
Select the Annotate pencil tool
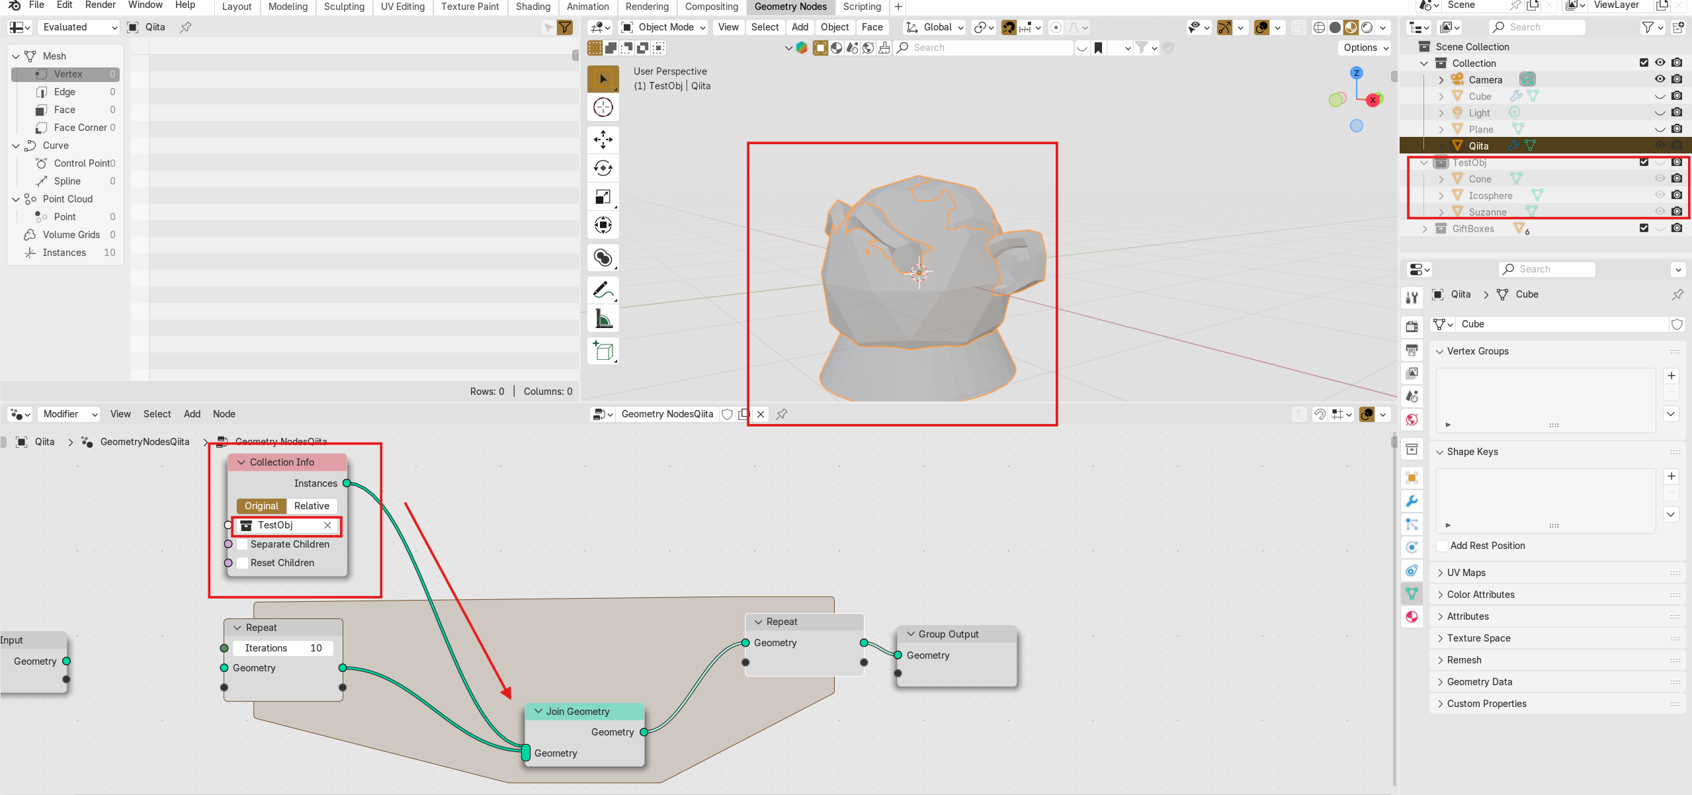pyautogui.click(x=603, y=290)
